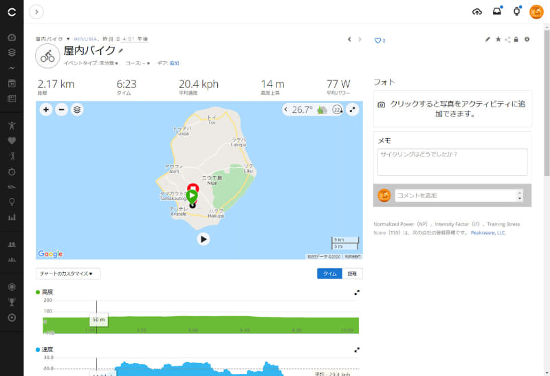Open the HINUMA profile link

(85, 39)
